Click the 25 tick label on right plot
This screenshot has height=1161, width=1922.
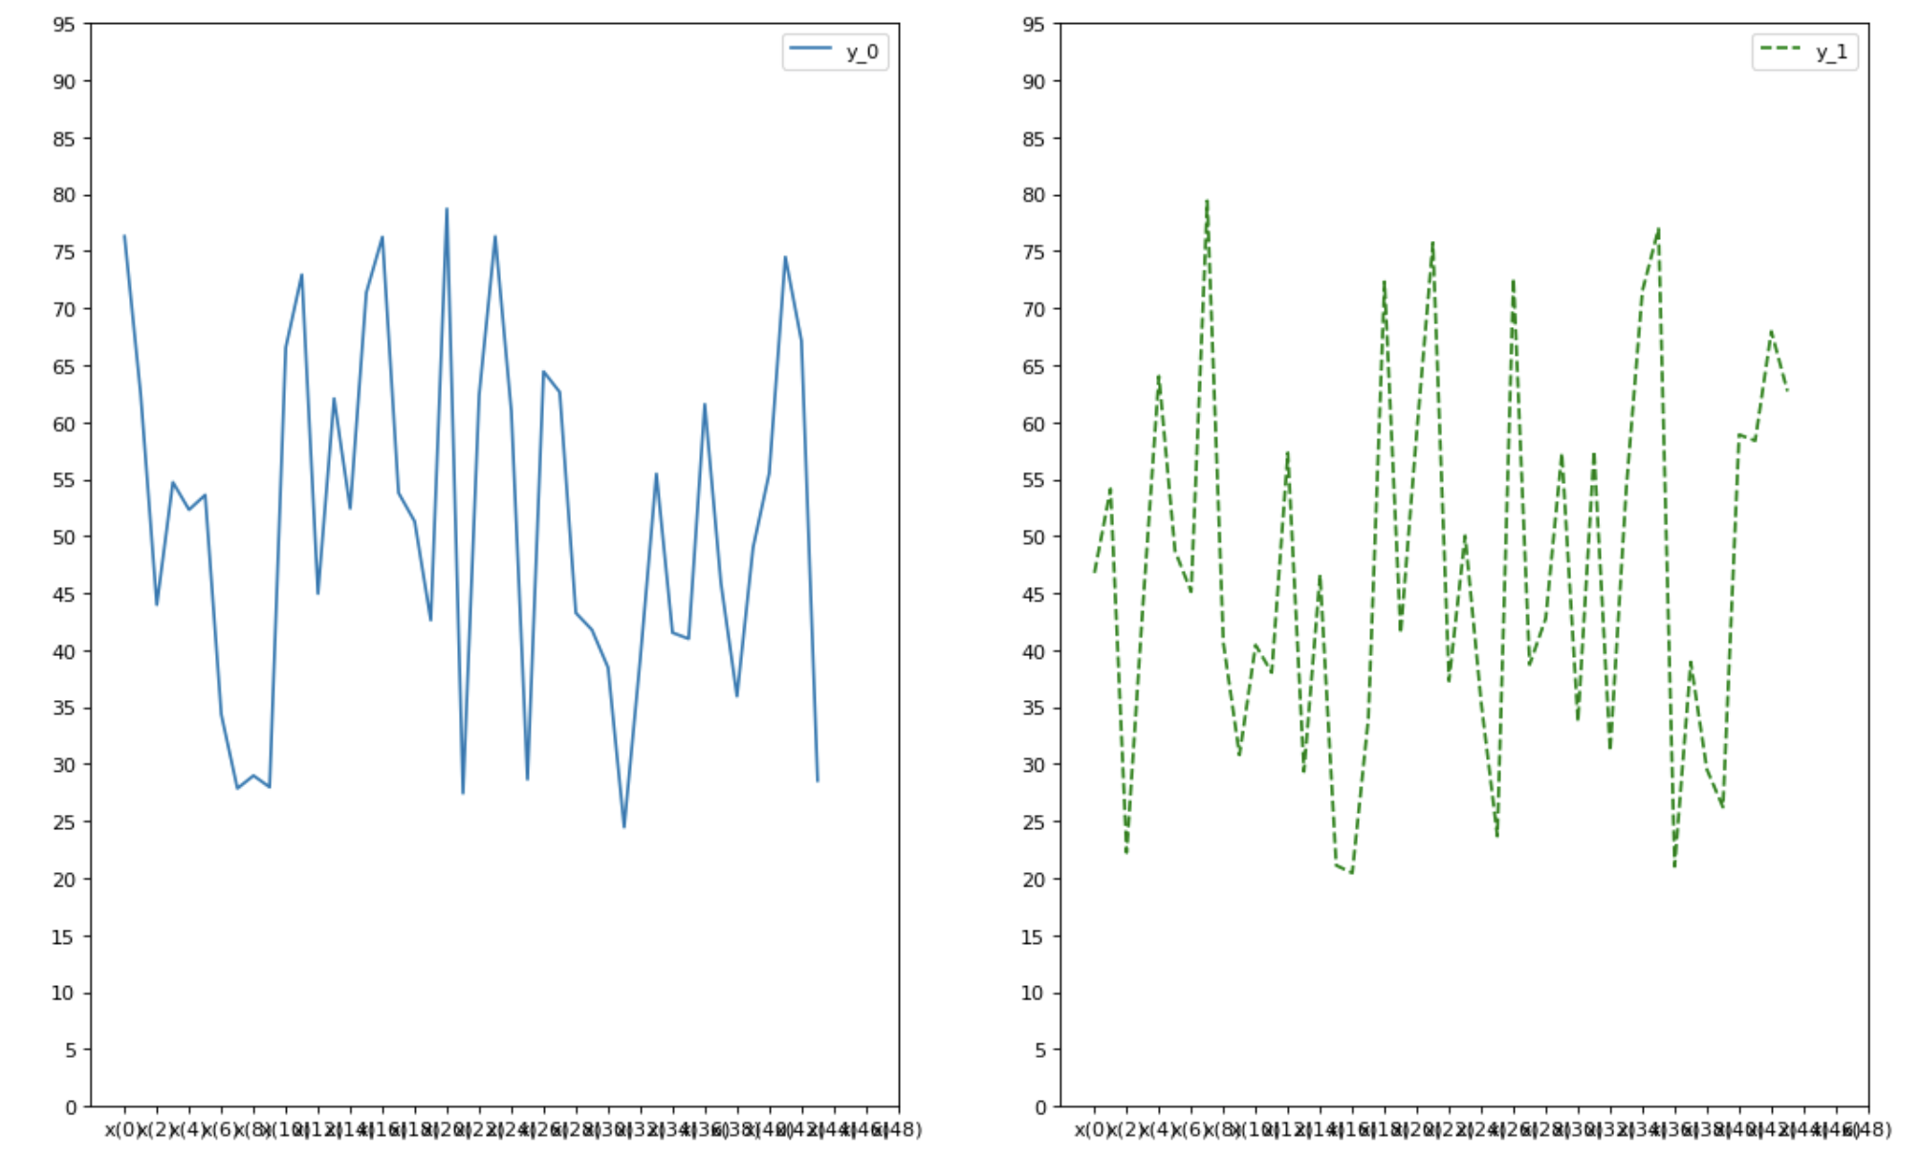(1034, 822)
